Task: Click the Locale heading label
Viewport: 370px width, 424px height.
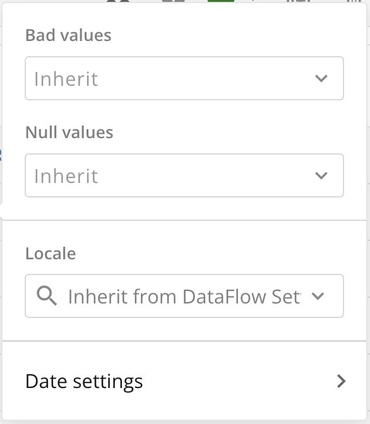Action: click(51, 254)
